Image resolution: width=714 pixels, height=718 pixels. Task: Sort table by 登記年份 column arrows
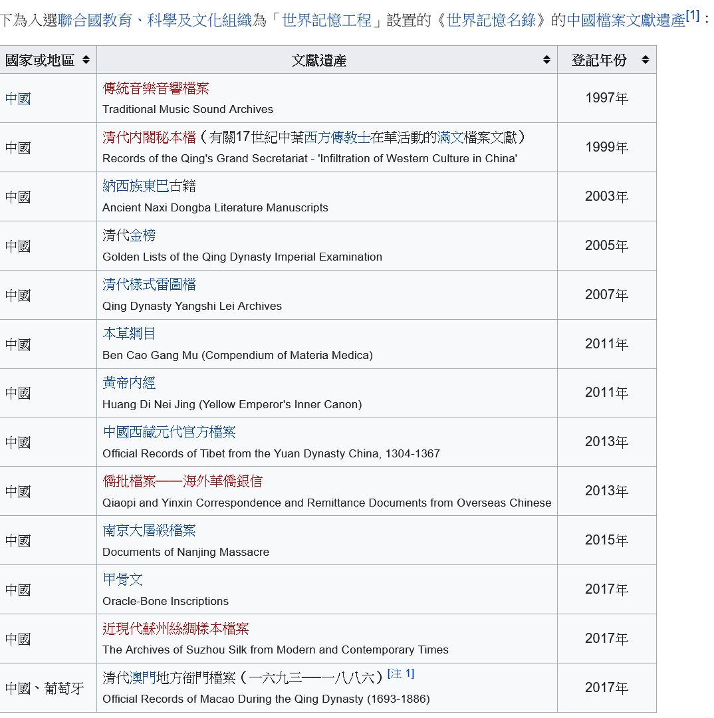(645, 60)
